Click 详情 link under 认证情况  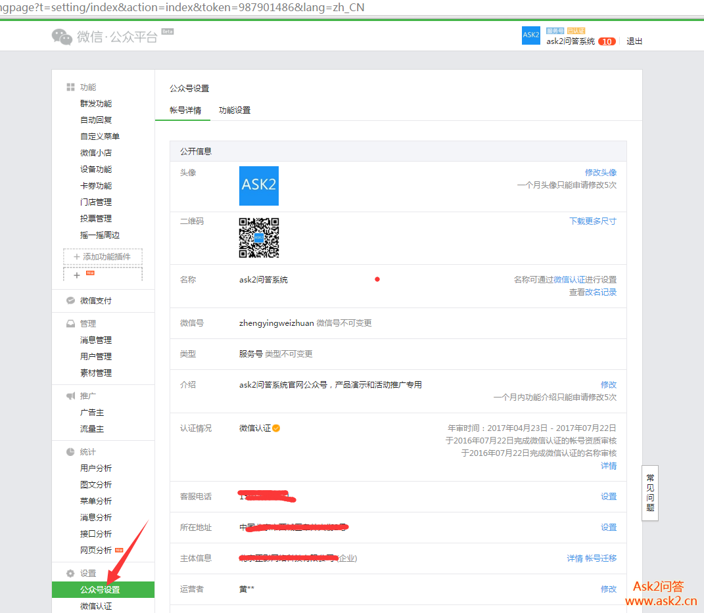click(609, 466)
